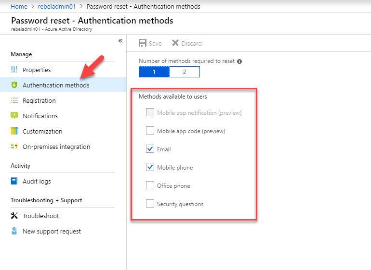
Task: Uncheck the Mobile phone checkbox
Action: [150, 167]
